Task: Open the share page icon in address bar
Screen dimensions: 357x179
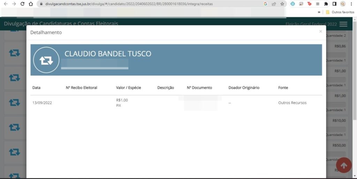Action: pos(274,4)
